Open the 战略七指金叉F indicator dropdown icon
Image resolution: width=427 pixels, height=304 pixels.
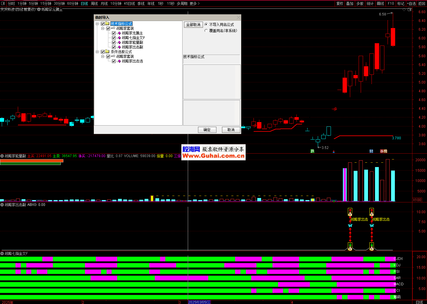click(x=2, y=253)
